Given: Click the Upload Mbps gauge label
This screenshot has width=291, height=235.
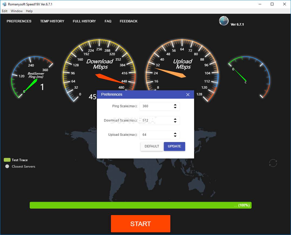Looking at the screenshot, I should pyautogui.click(x=183, y=64).
